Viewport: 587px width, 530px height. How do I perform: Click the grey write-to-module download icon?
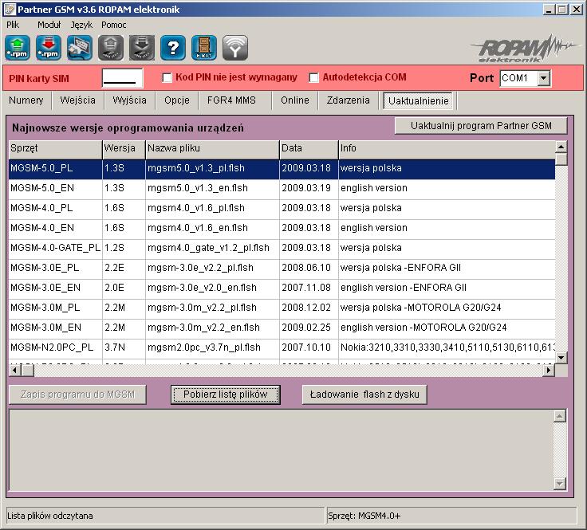pos(142,48)
